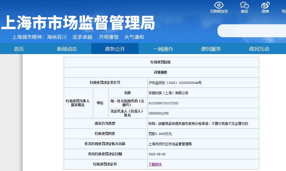Viewport: 286px width, 171px height.
Task: Select representative name CHUNGSOOJUNG
Action: click(159, 113)
